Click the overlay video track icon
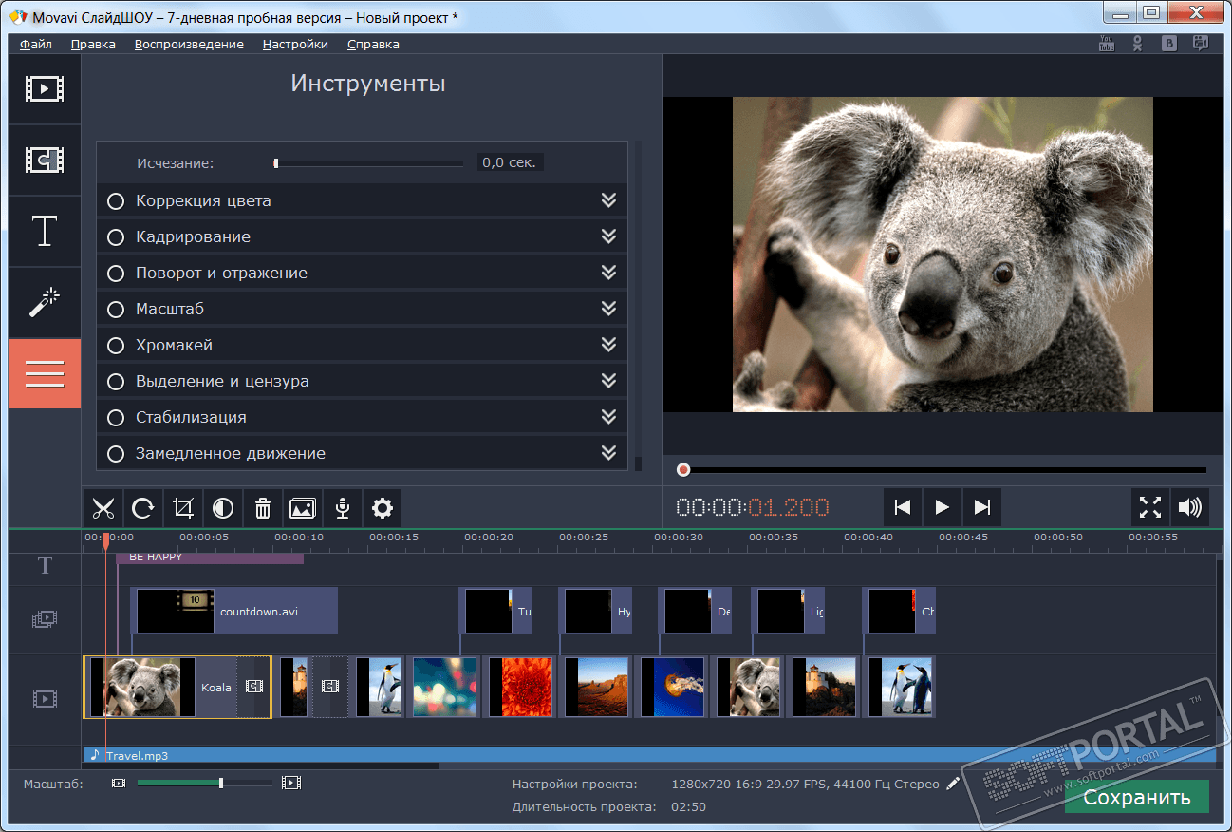 tap(45, 619)
